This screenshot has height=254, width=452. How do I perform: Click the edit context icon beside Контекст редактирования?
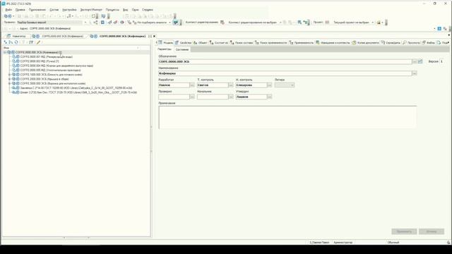(x=222, y=22)
